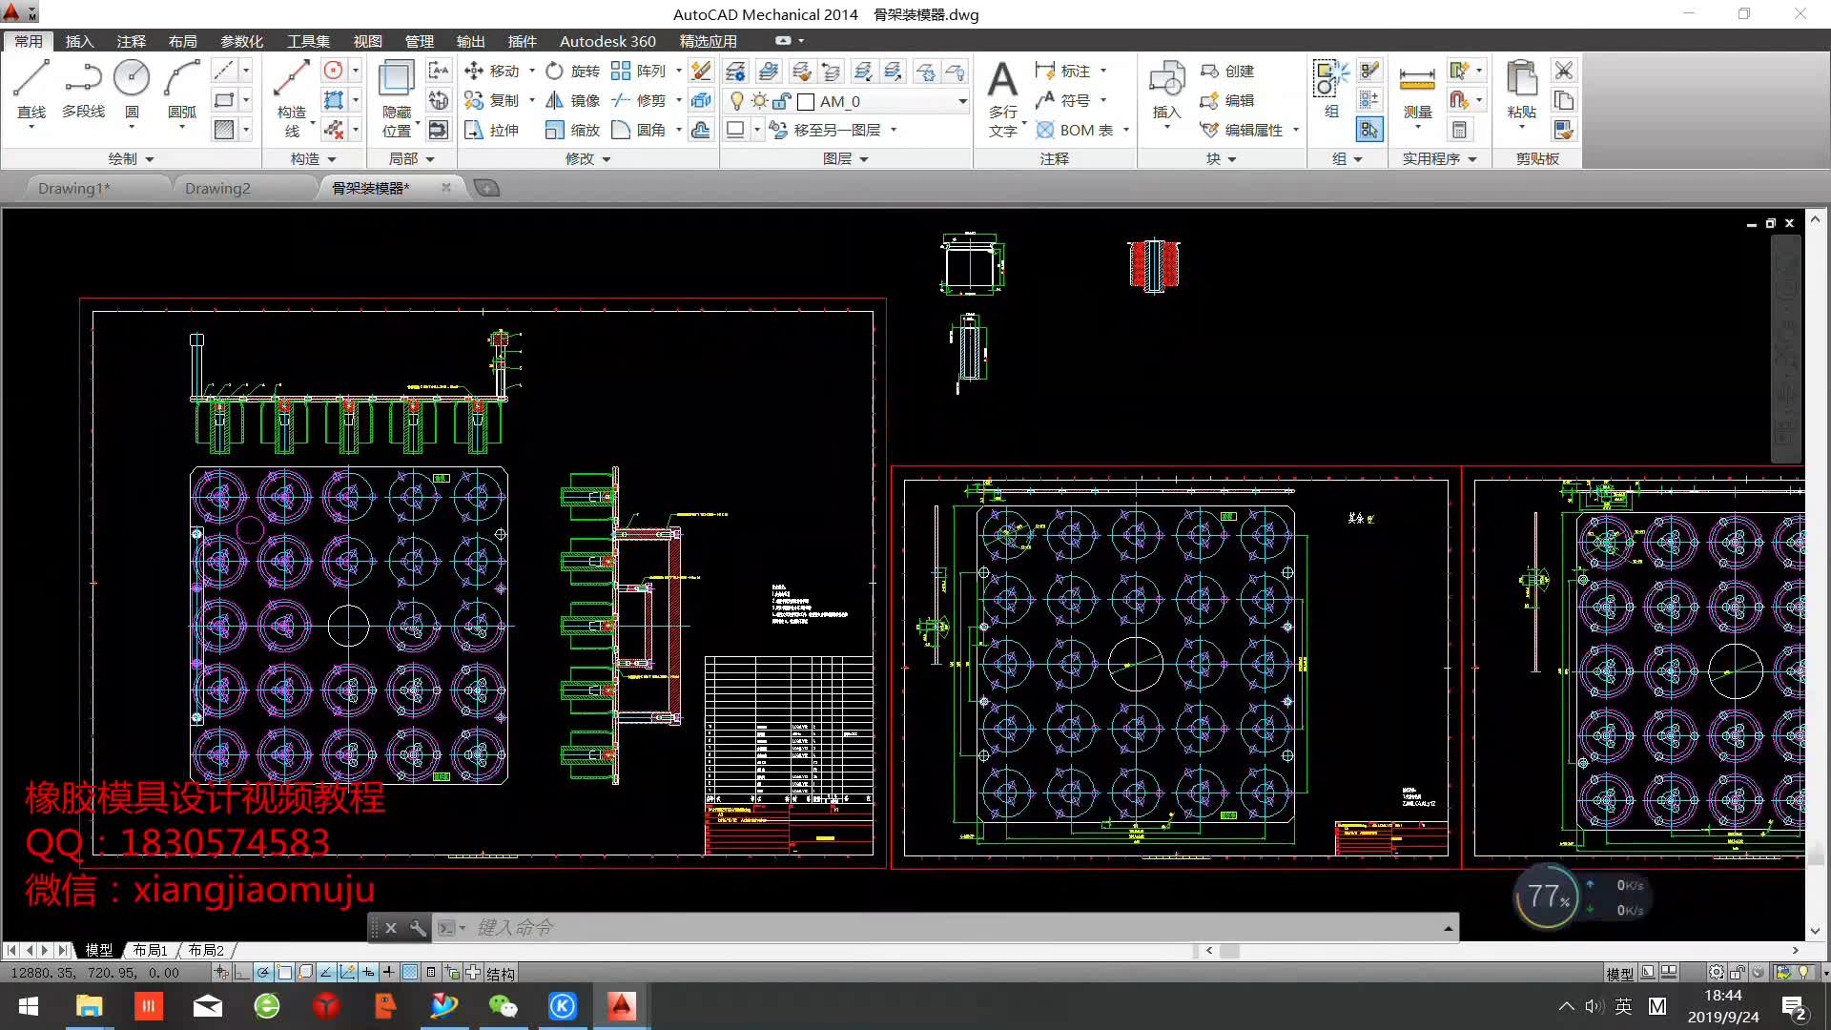
Task: Activate the Mirror (镜像) tool
Action: [x=573, y=100]
